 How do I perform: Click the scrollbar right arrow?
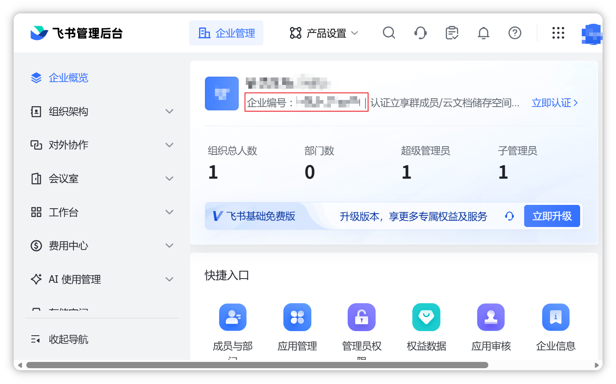596,365
